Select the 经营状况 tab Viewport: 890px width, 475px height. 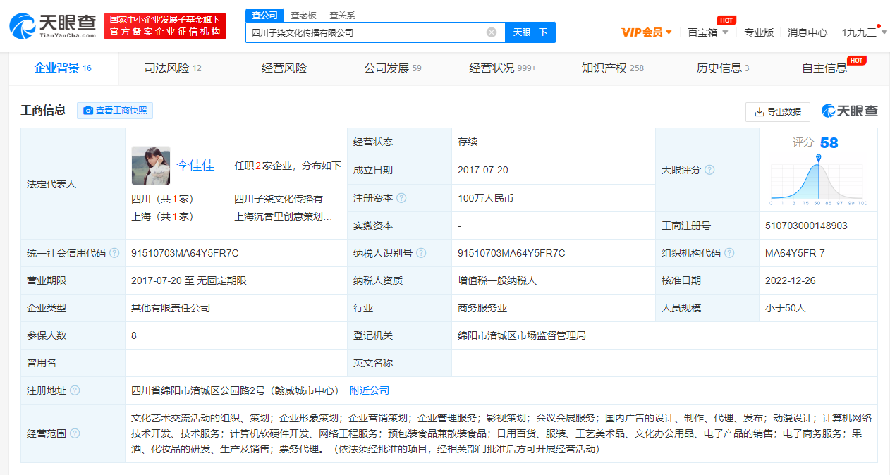tap(503, 68)
